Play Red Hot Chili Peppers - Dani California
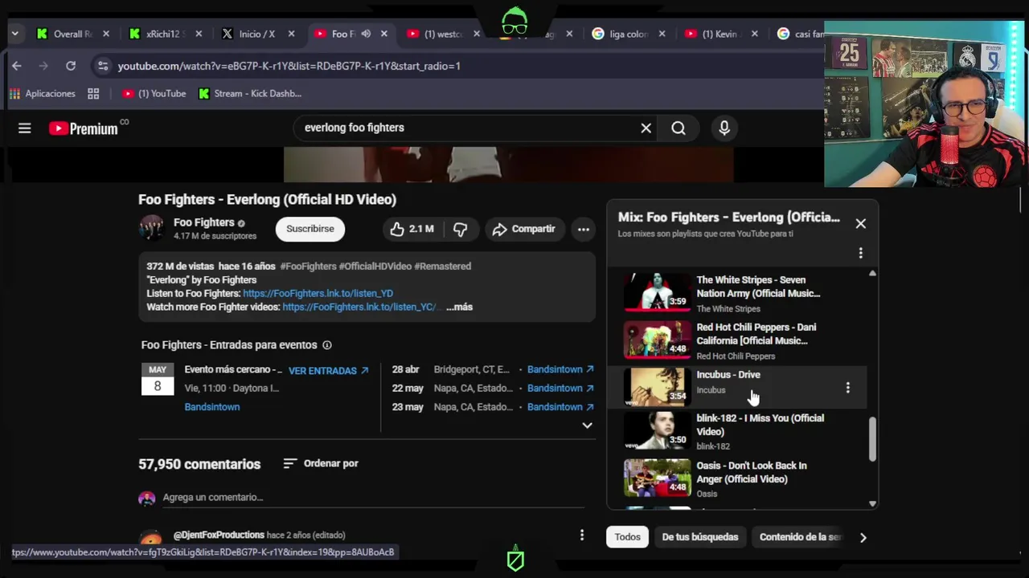This screenshot has height=578, width=1029. [746, 340]
